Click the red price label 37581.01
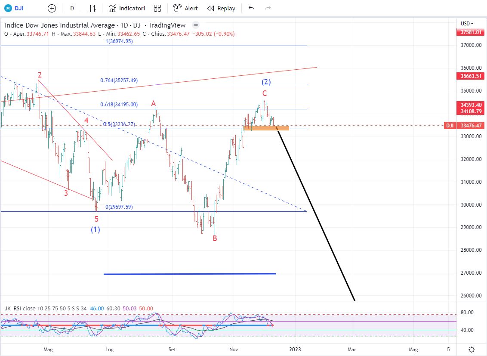The width and height of the screenshot is (487, 356). point(471,32)
